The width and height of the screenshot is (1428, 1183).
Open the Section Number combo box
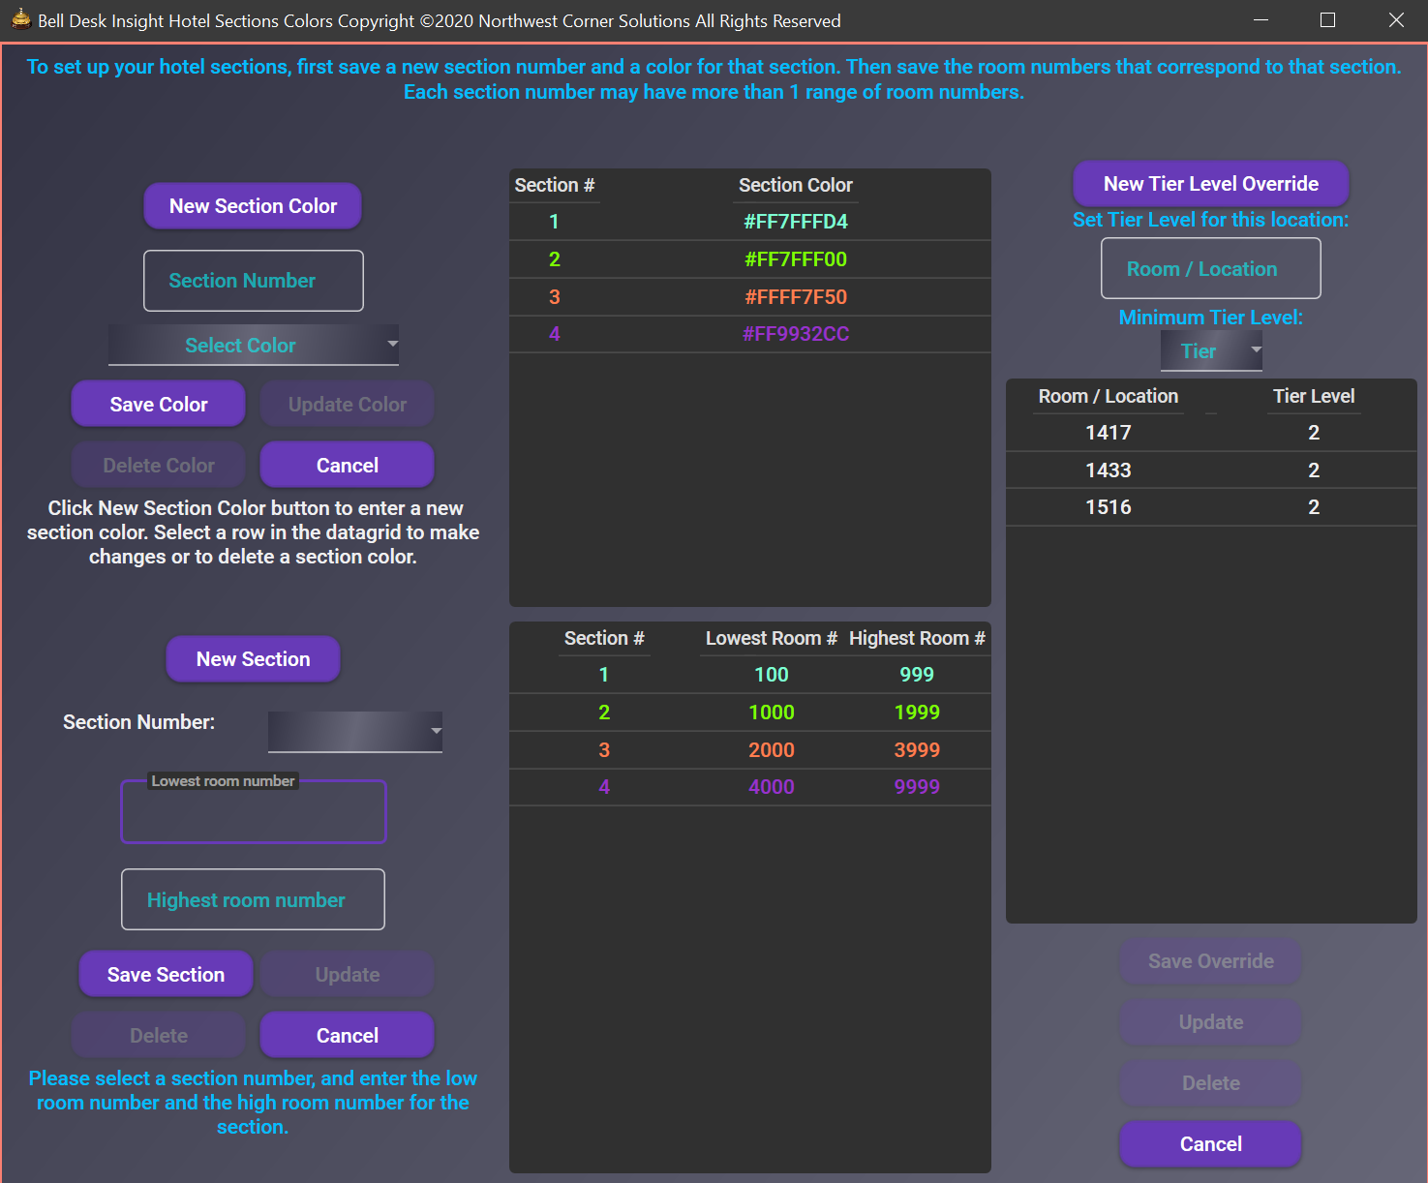pos(354,732)
